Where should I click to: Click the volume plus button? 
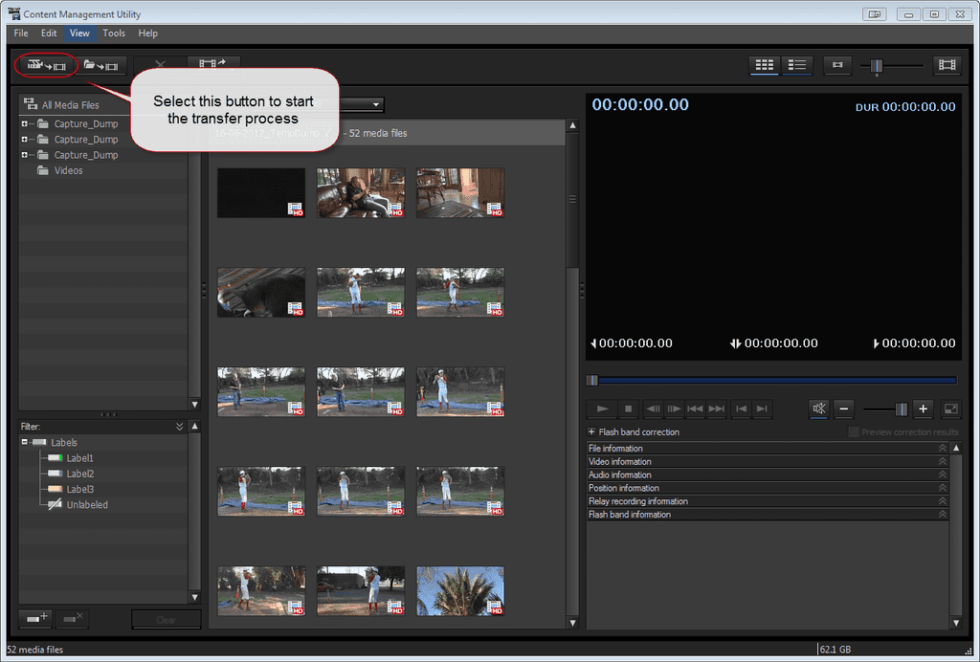tap(923, 408)
